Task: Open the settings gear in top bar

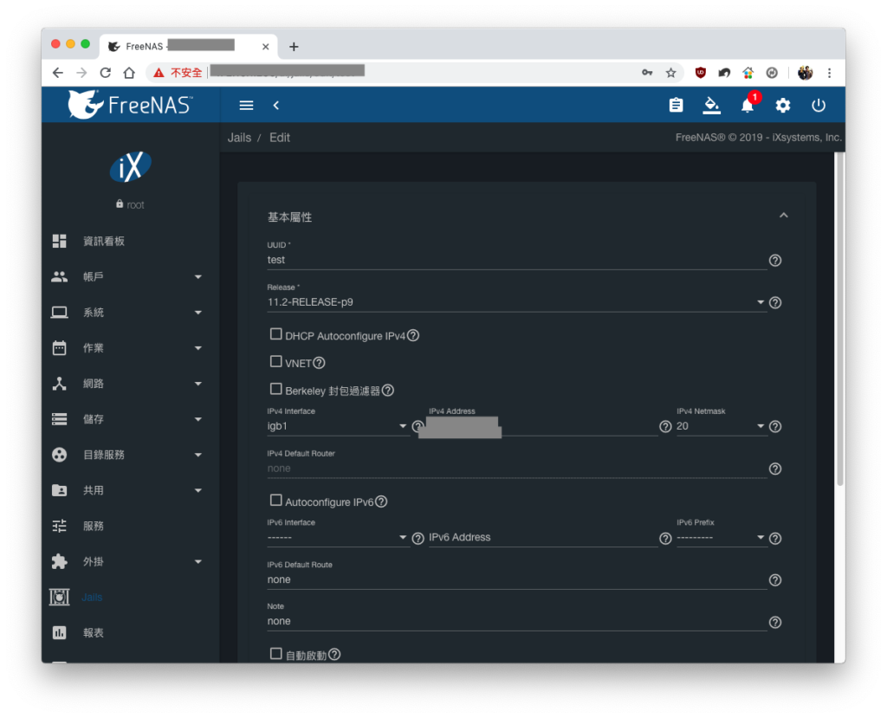Action: point(783,106)
